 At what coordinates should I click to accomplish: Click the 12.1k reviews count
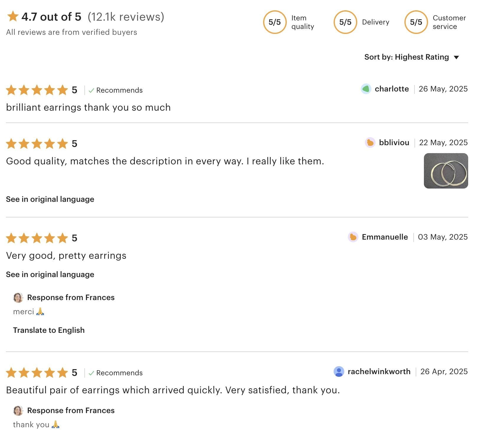pos(126,17)
